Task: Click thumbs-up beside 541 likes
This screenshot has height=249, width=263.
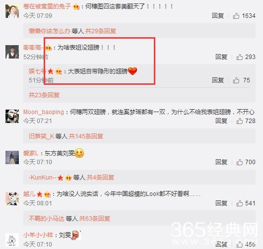Action: point(240,203)
